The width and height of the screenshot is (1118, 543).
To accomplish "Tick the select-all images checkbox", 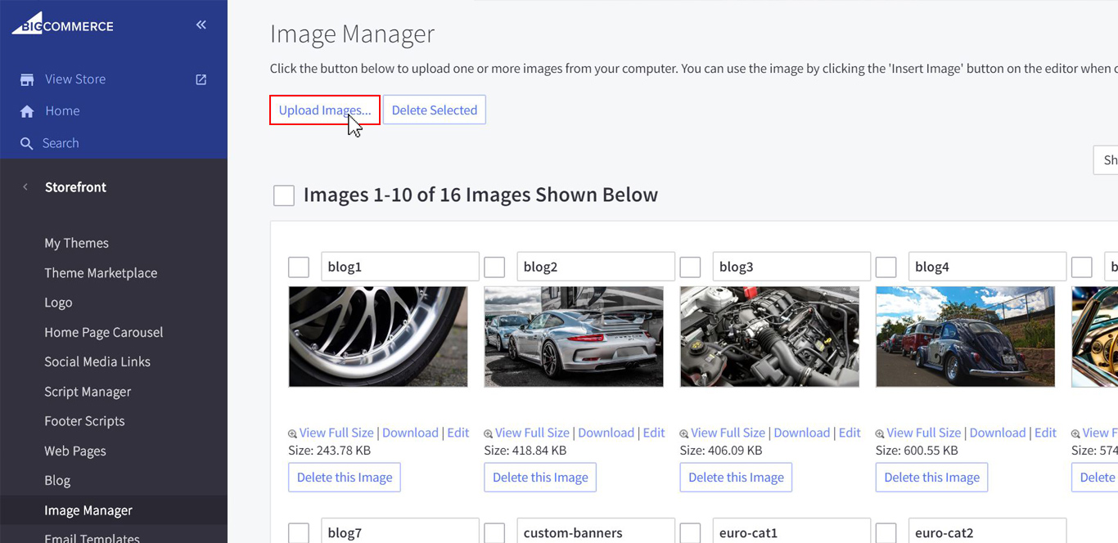I will click(284, 195).
